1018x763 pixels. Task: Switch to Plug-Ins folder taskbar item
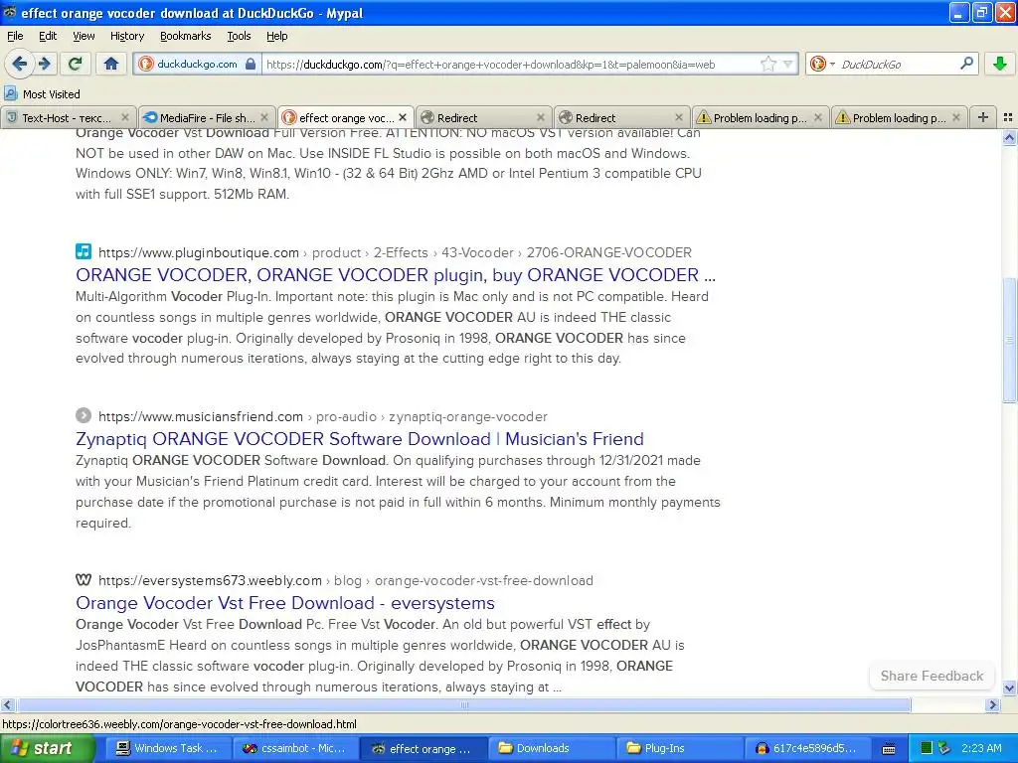[x=680, y=748]
